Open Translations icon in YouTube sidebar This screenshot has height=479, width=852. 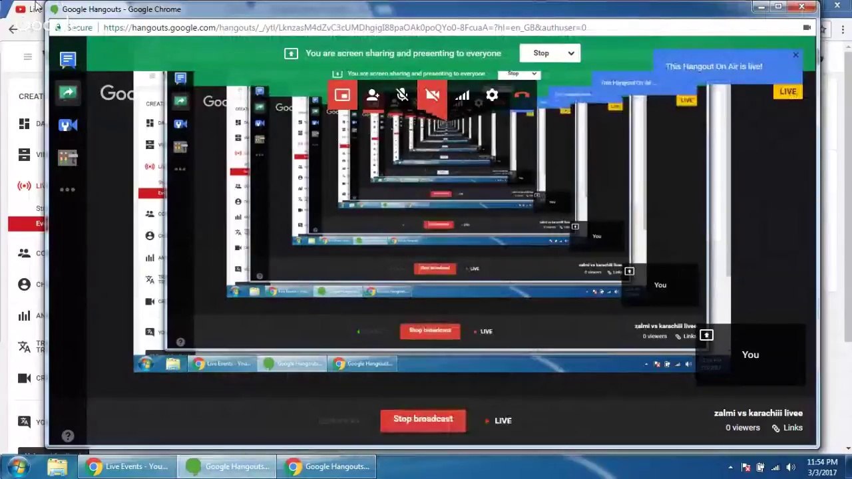(x=25, y=347)
